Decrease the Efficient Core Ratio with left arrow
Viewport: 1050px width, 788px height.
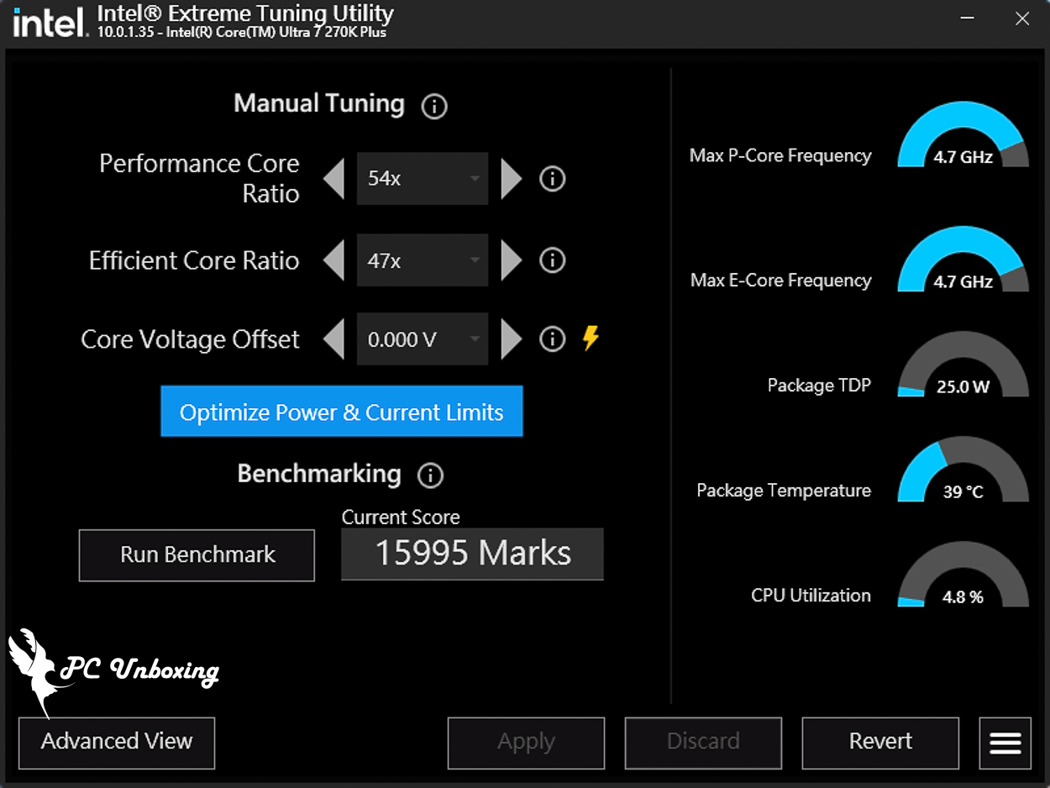[334, 260]
